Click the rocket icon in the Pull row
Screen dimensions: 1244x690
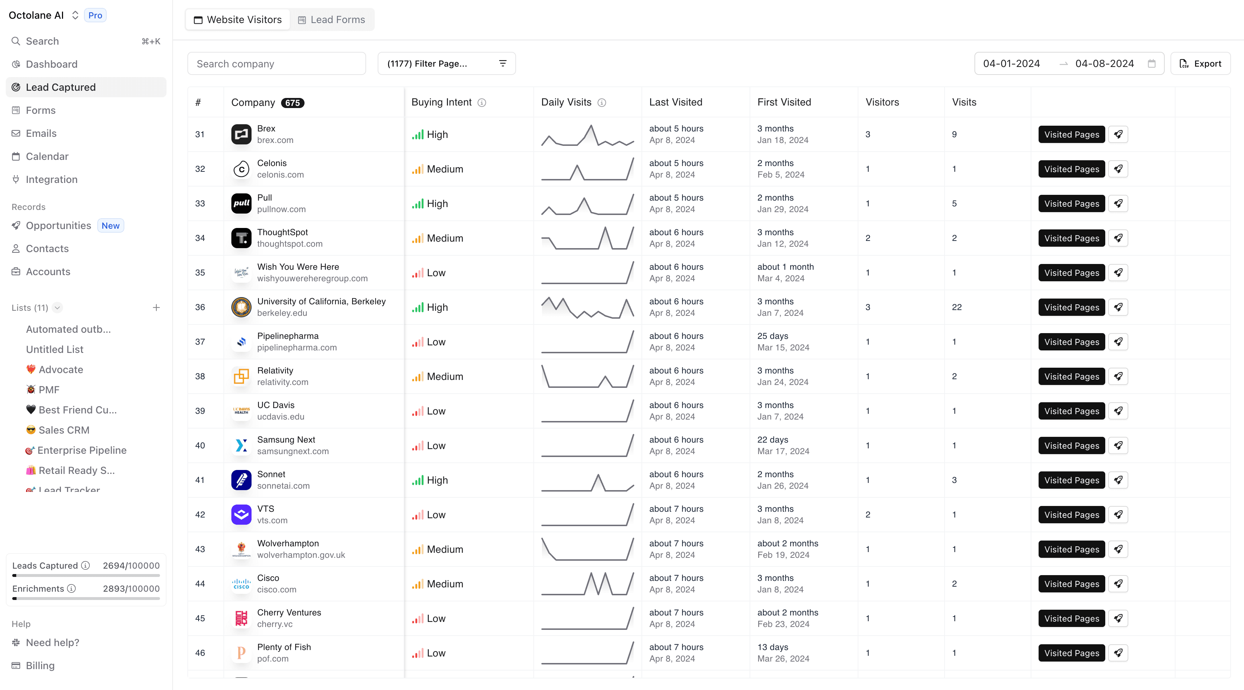(1118, 203)
